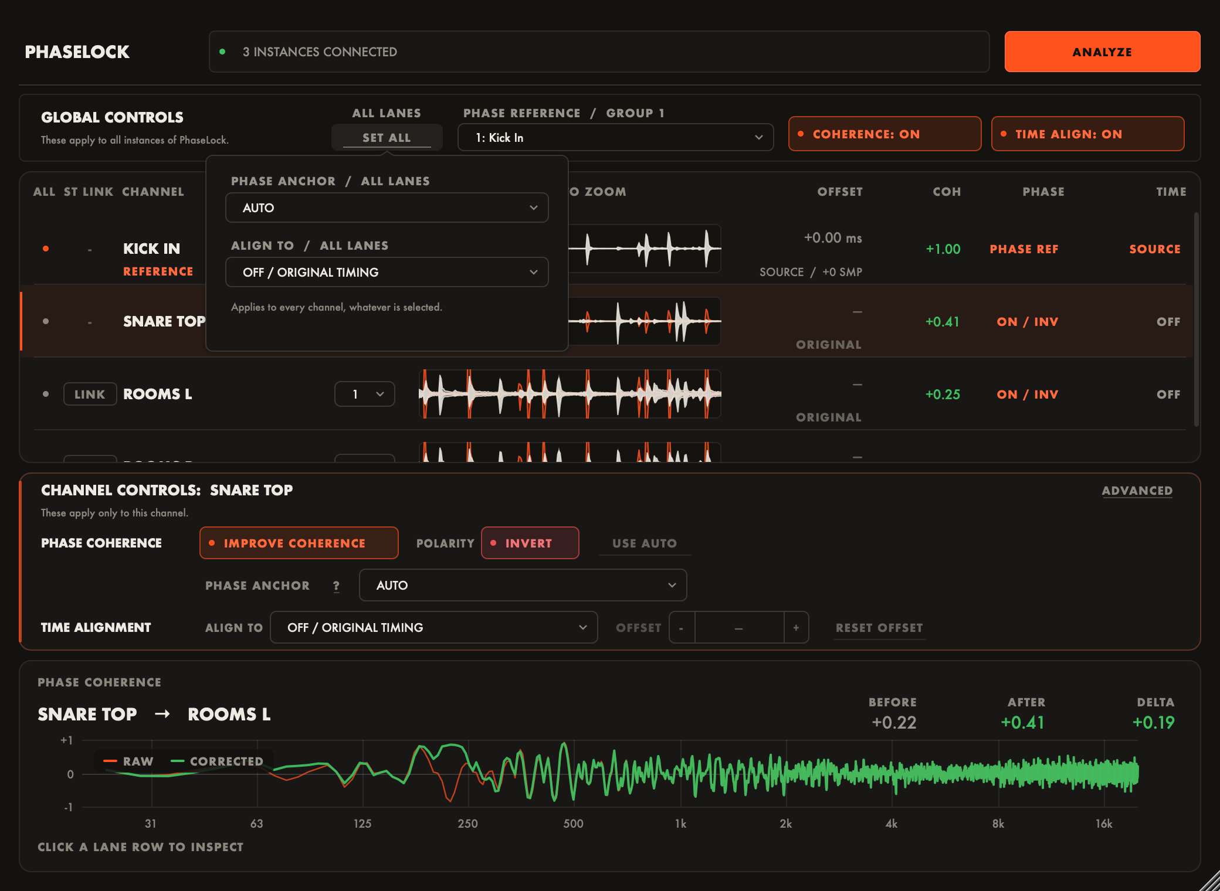Click the TIME column header
The width and height of the screenshot is (1220, 891).
point(1171,192)
